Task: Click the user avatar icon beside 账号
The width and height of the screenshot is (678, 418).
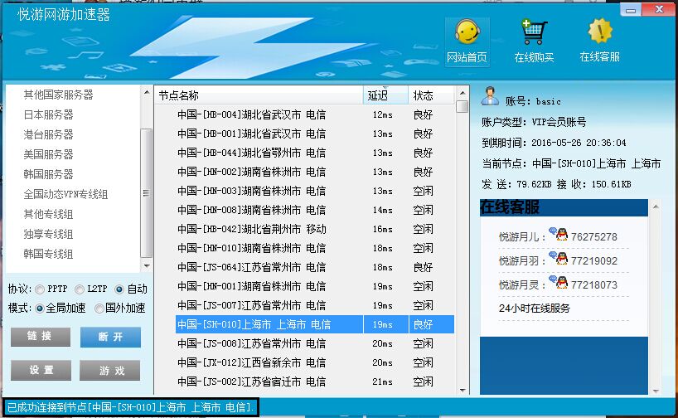Action: pyautogui.click(x=490, y=96)
